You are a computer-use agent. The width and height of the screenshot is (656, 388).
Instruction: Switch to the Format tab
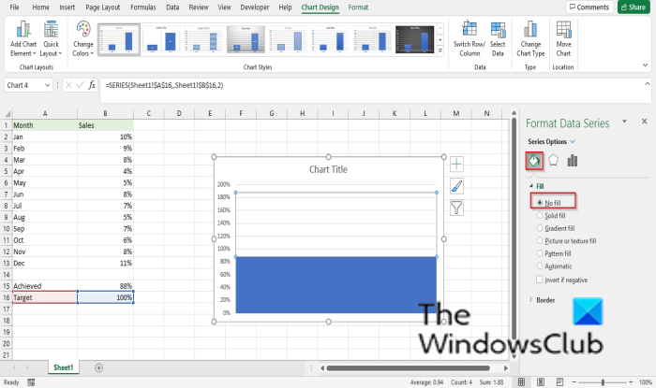(358, 7)
